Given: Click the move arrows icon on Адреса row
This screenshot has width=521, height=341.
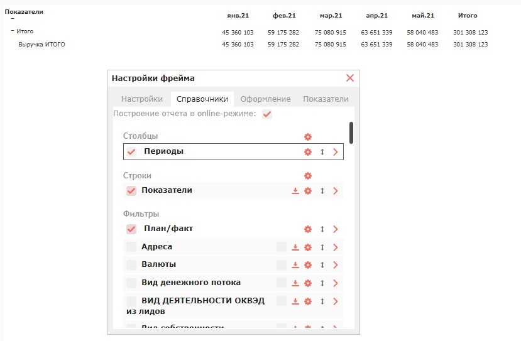Looking at the screenshot, I should click(x=322, y=247).
